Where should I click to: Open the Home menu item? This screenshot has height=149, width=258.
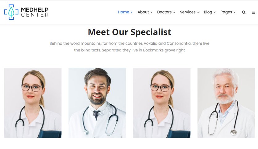[123, 12]
